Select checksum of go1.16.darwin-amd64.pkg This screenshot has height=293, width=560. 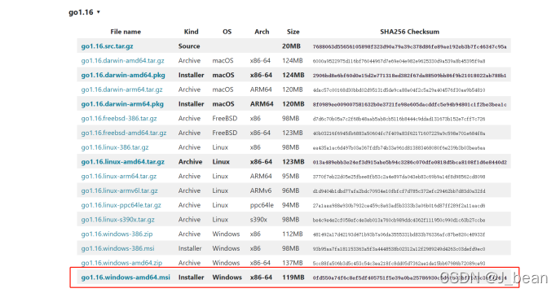[410, 76]
